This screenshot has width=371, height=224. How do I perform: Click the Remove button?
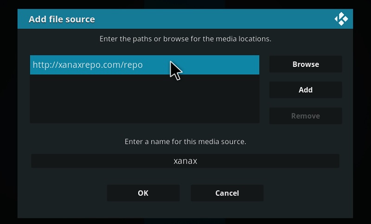[306, 116]
